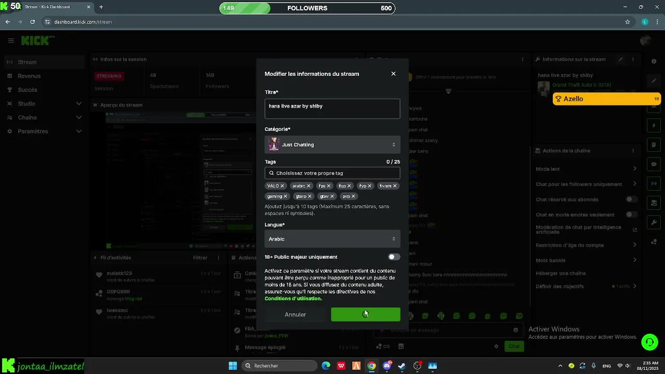Click the chat bubble icon in right rail
The image size is (665, 374).
pyautogui.click(x=654, y=164)
